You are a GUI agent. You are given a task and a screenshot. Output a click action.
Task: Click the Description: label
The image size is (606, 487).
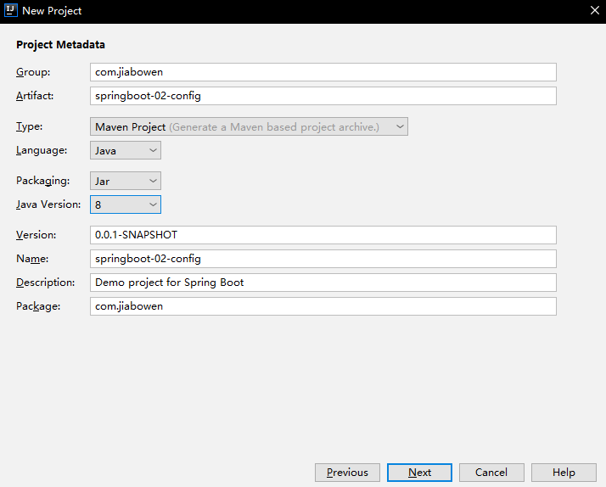(x=46, y=283)
